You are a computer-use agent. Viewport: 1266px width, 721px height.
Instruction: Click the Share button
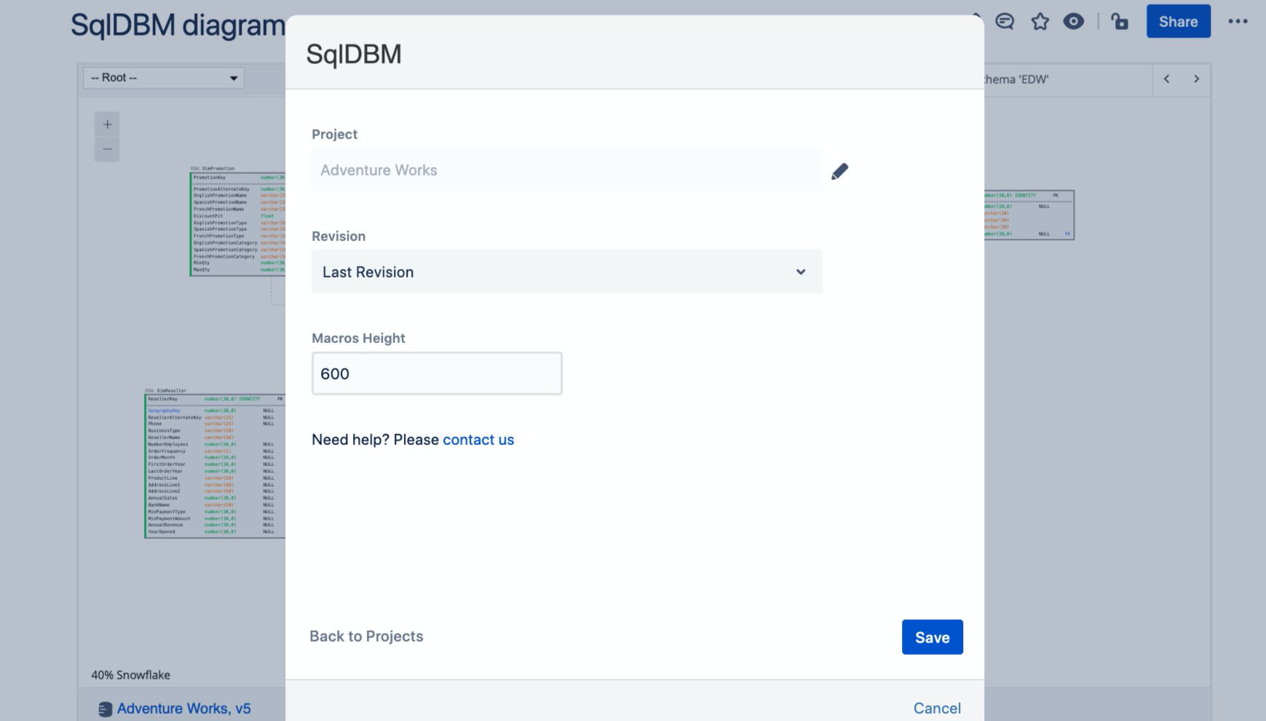1178,22
